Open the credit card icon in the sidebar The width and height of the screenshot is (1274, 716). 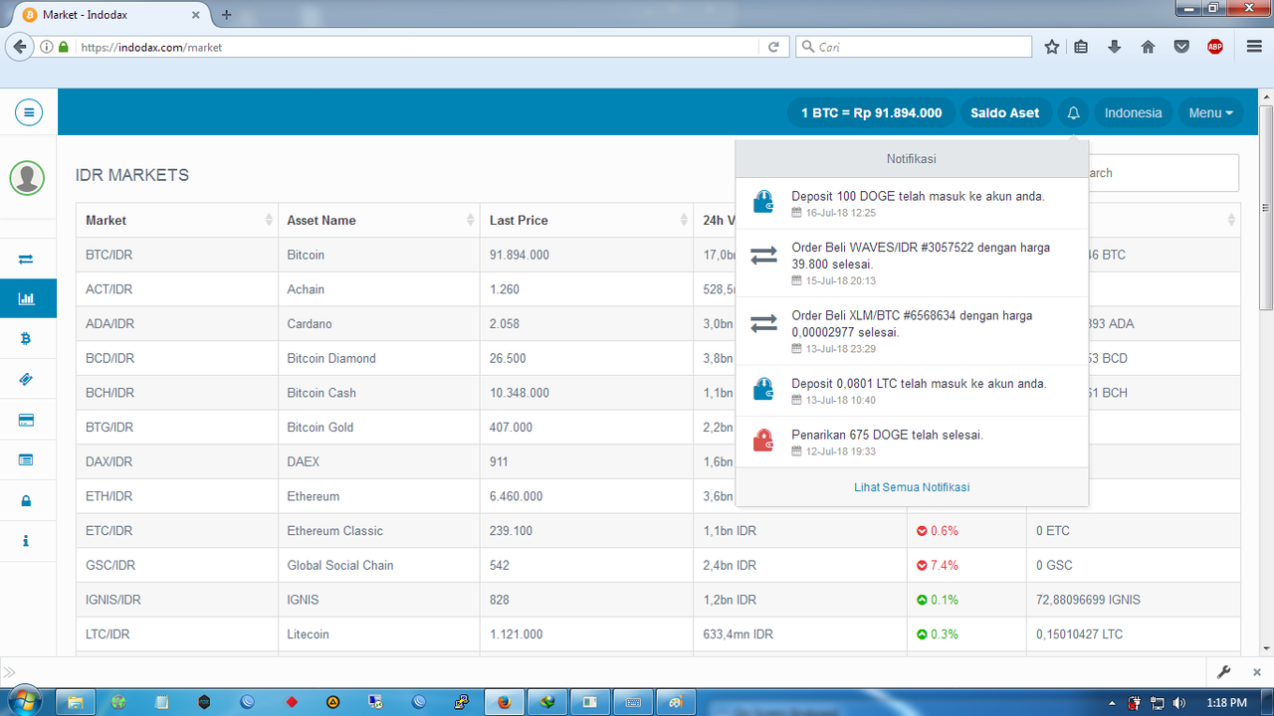[x=26, y=421]
